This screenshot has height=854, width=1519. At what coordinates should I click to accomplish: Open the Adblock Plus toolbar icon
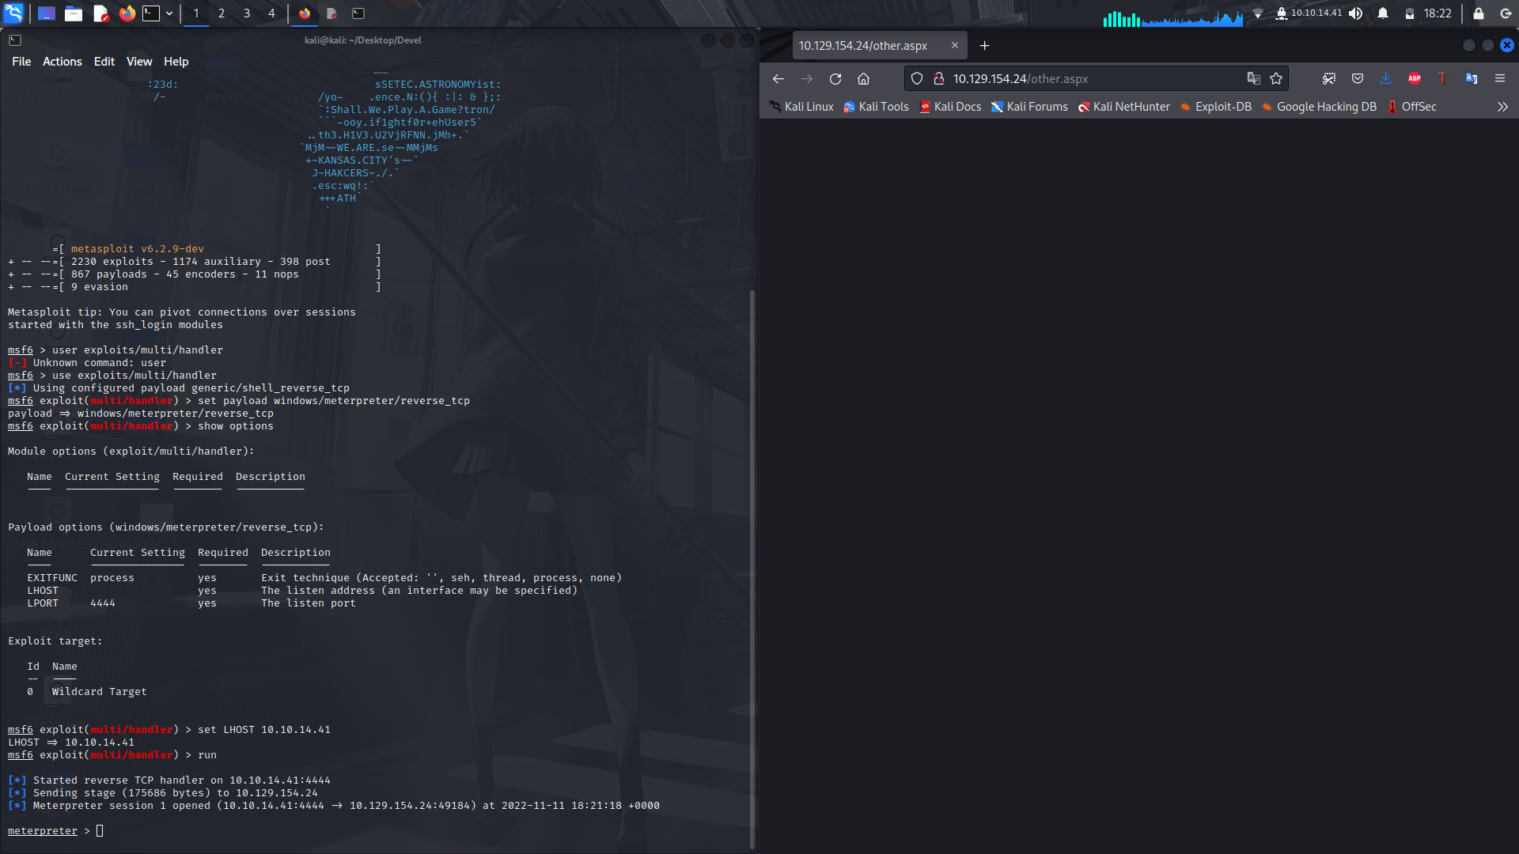tap(1415, 78)
